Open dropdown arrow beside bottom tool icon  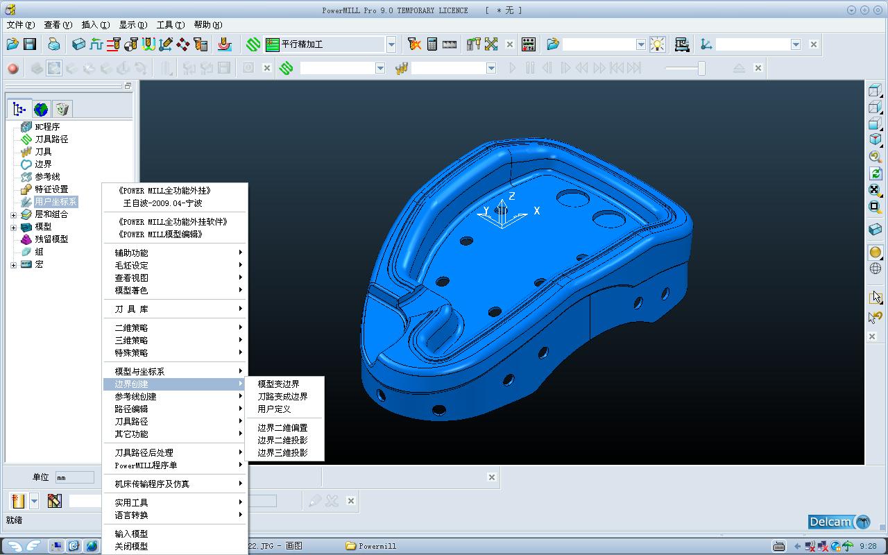[x=34, y=501]
